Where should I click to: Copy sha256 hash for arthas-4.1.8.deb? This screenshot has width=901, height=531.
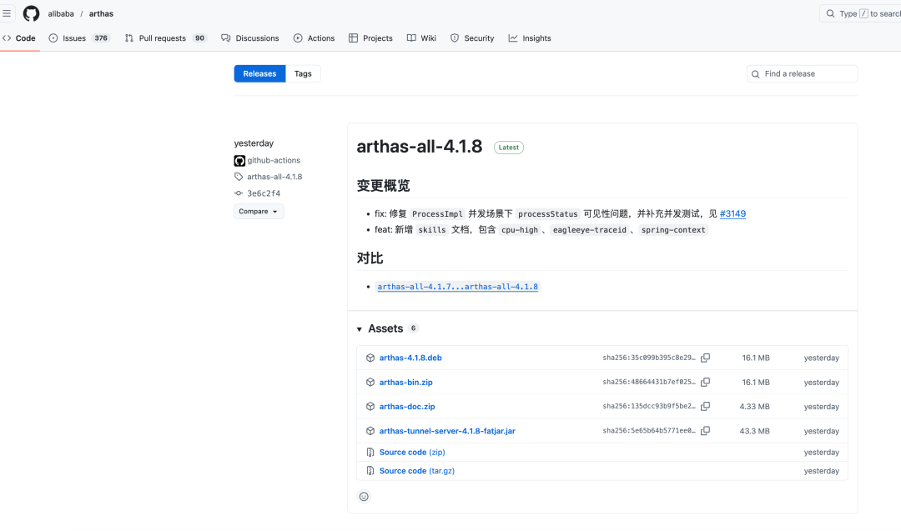705,358
